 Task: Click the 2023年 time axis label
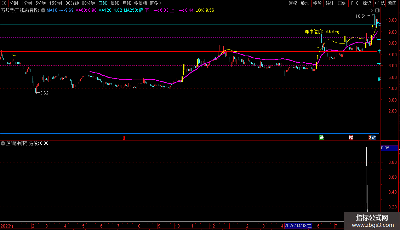point(7,226)
